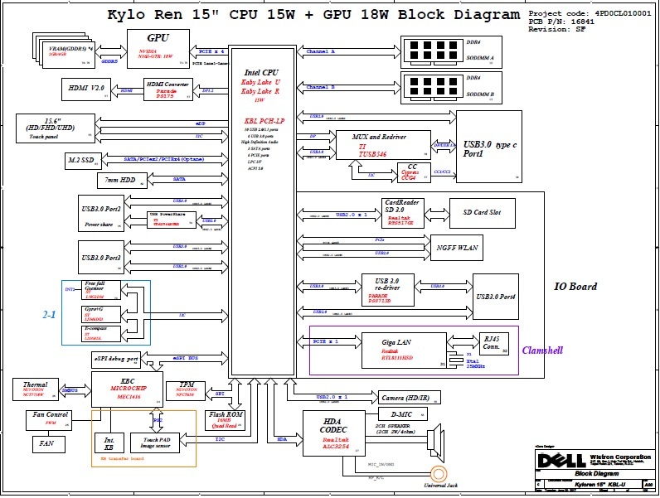This screenshot has height=498, width=660.
Task: Click 'Wistron Corporation' in the title block
Action: (x=620, y=457)
